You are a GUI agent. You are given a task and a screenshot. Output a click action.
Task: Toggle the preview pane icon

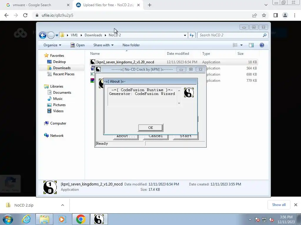251,45
